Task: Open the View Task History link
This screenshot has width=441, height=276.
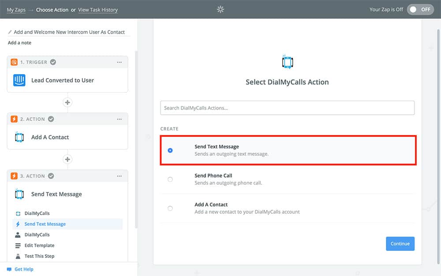Action: (98, 10)
